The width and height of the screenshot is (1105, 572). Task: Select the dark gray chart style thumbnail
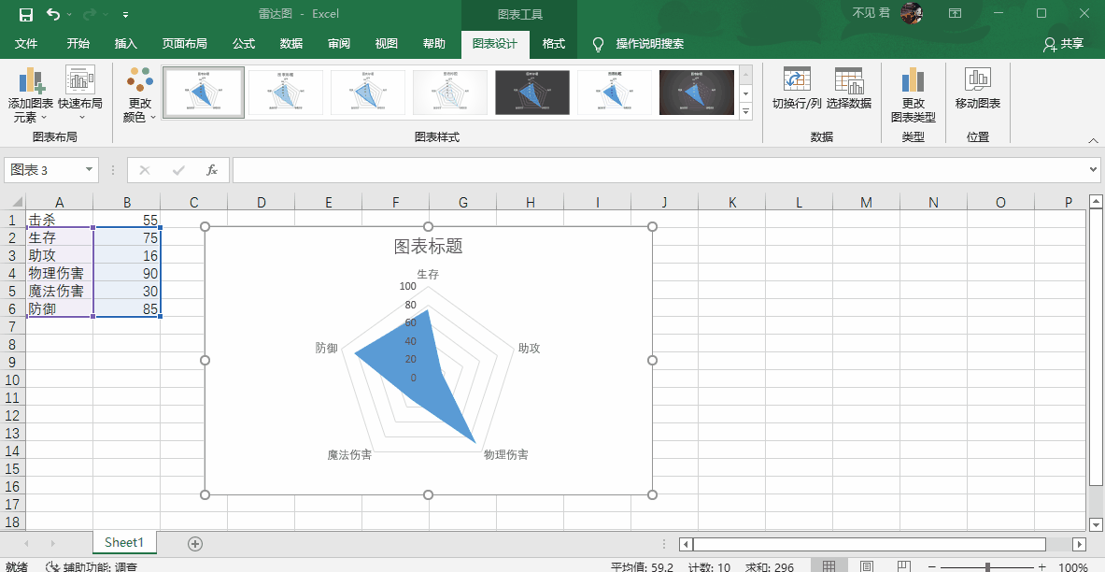click(532, 92)
